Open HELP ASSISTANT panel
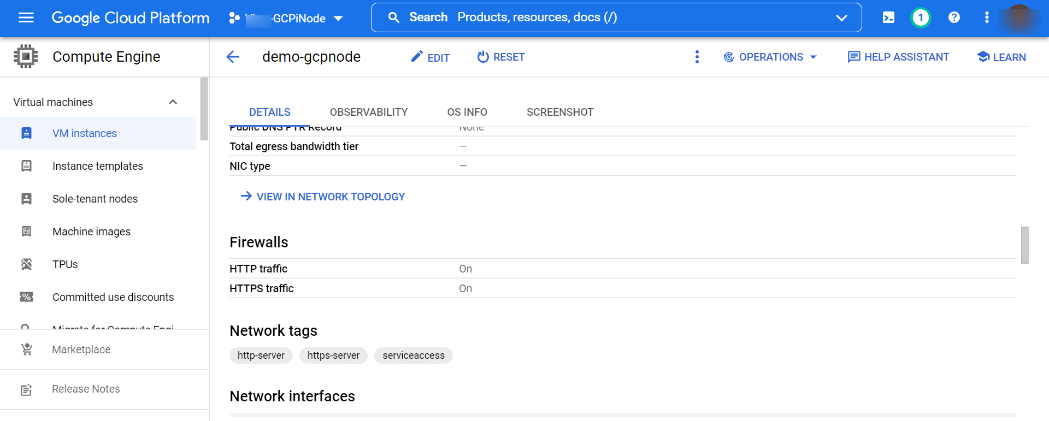 [898, 57]
